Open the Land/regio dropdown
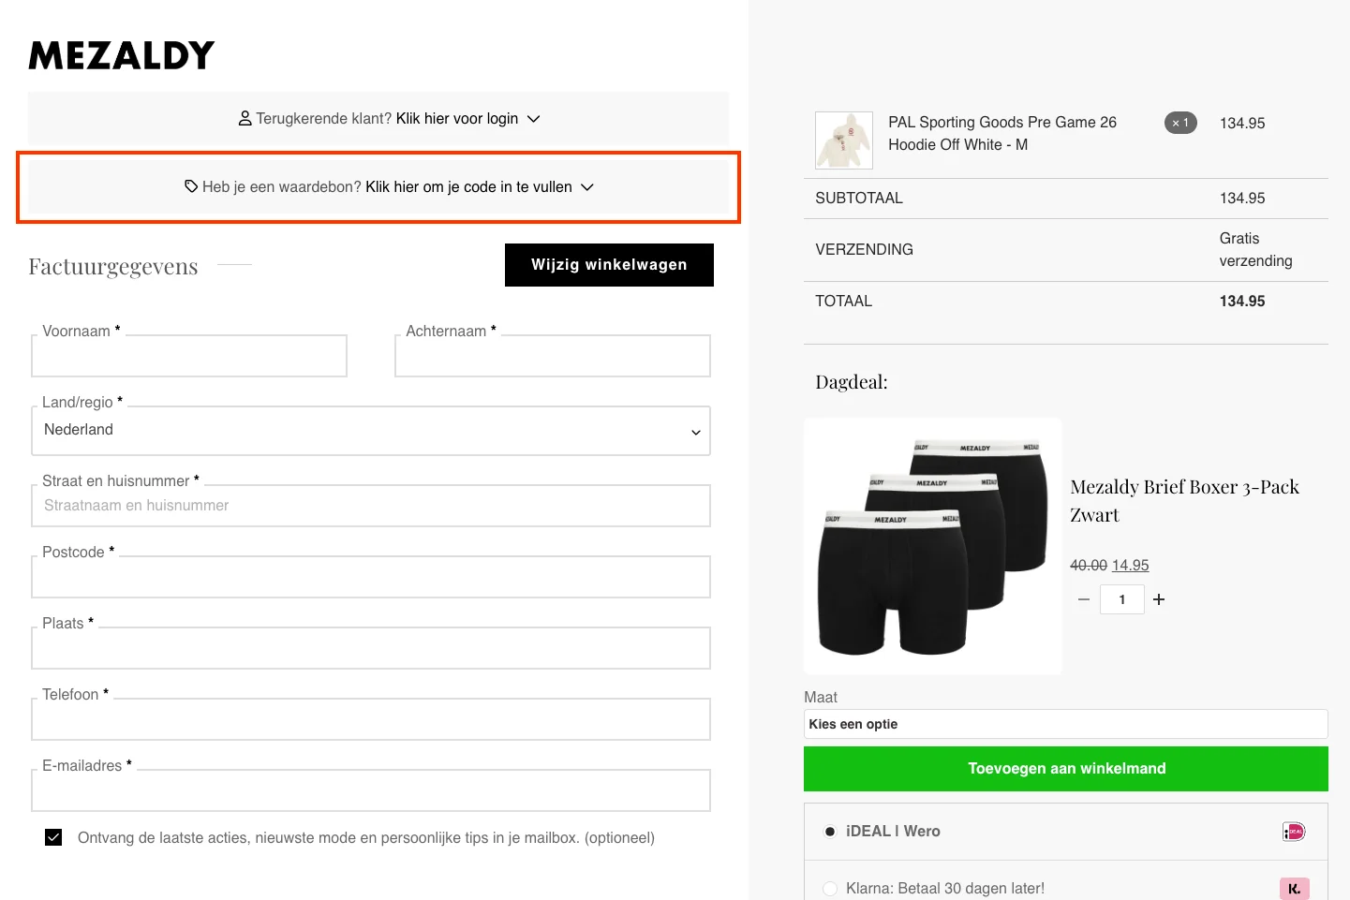The height and width of the screenshot is (900, 1350). coord(371,431)
